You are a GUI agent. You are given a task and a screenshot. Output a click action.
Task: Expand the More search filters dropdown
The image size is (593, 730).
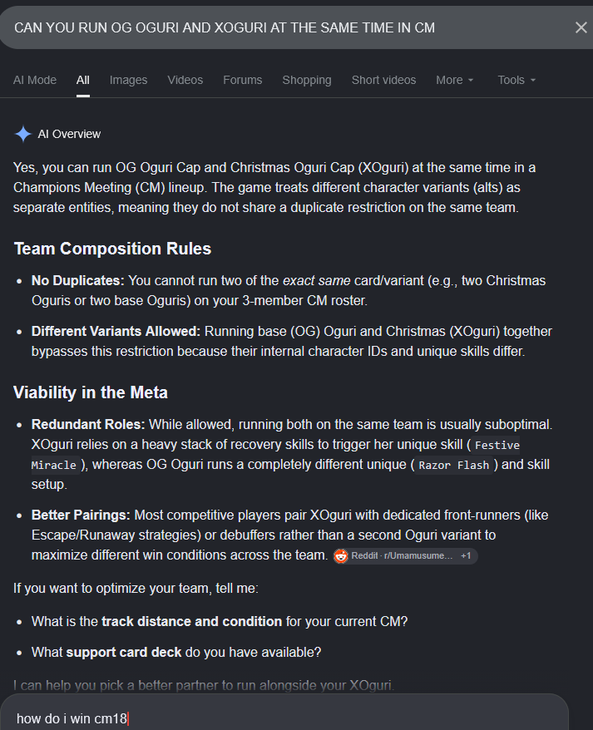click(455, 80)
